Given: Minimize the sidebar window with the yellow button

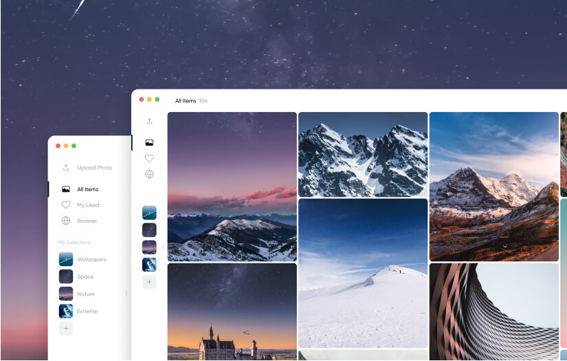Looking at the screenshot, I should click(66, 146).
